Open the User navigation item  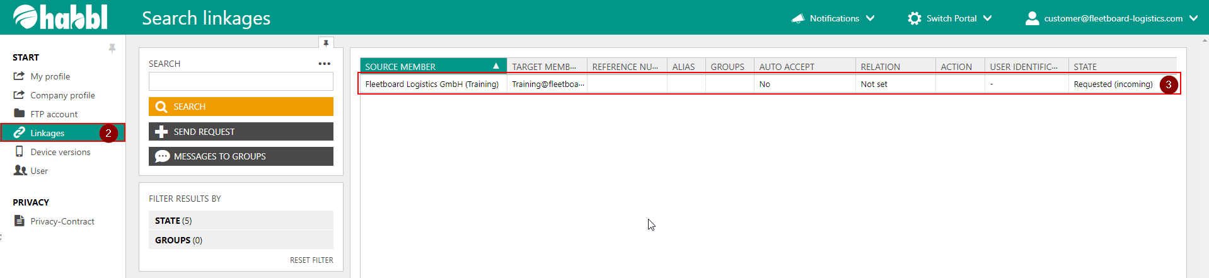point(39,171)
